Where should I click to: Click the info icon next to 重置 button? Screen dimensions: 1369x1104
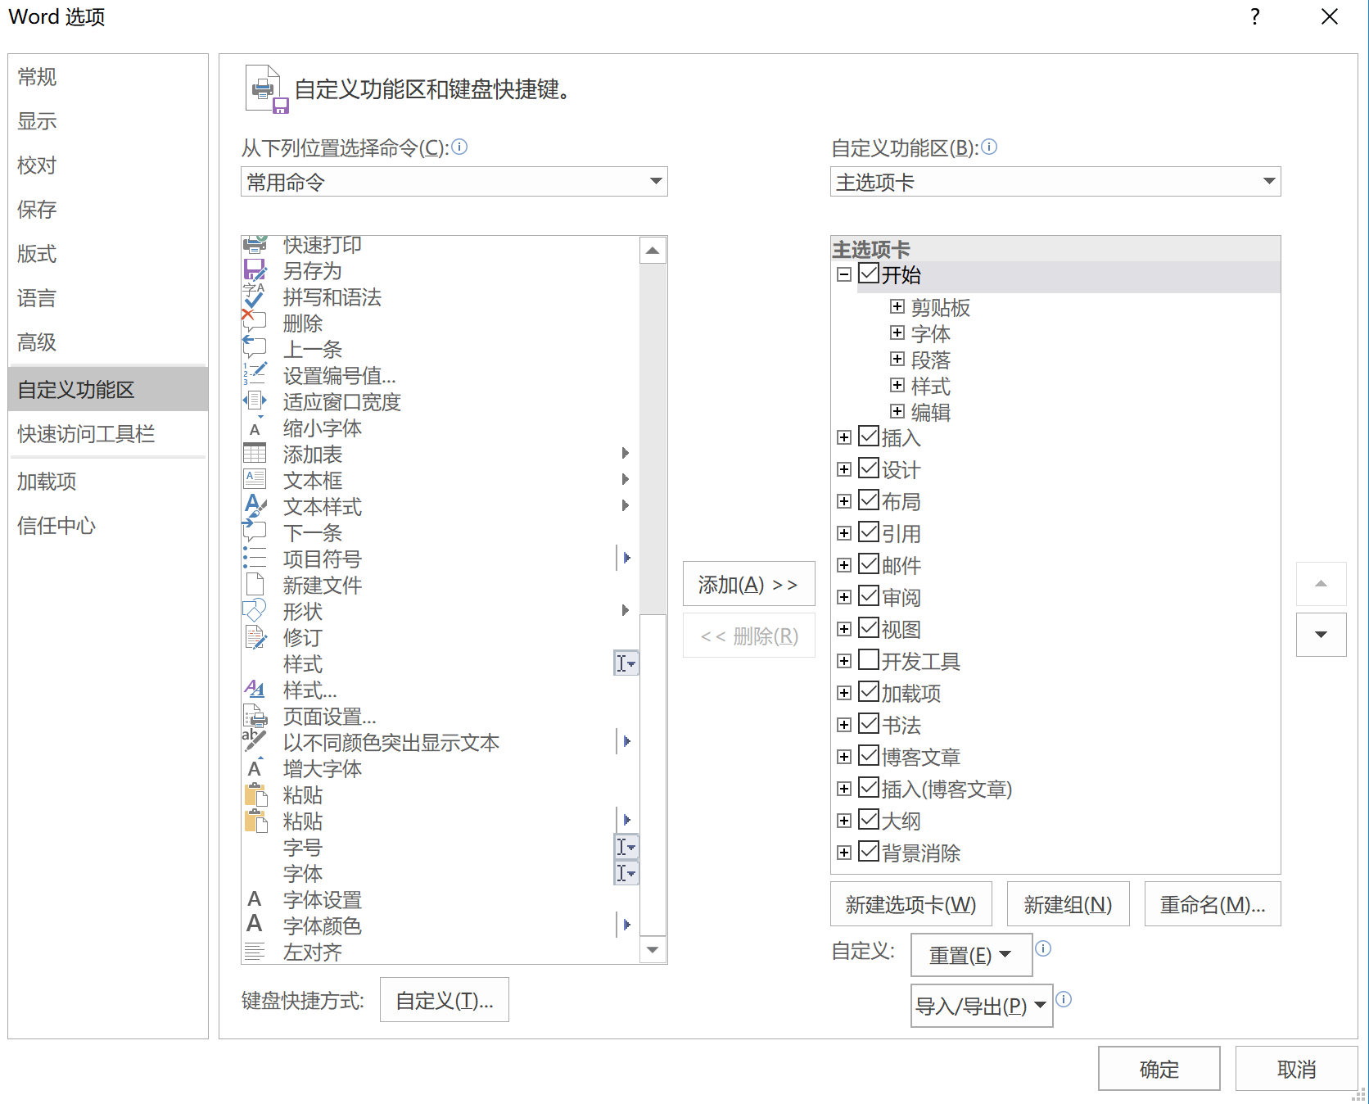1043,948
